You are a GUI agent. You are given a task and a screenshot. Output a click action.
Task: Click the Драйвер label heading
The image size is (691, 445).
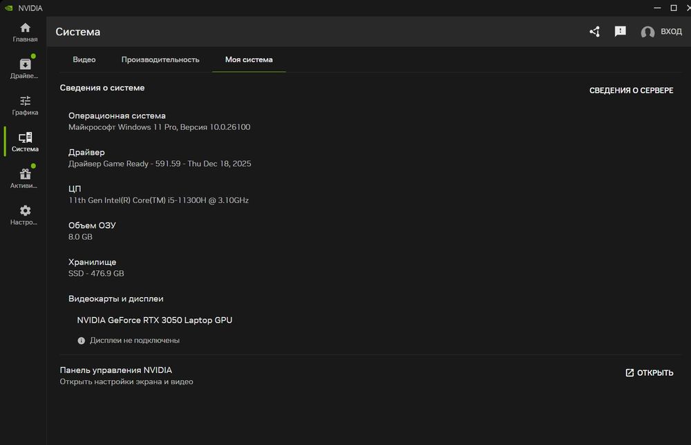click(86, 152)
